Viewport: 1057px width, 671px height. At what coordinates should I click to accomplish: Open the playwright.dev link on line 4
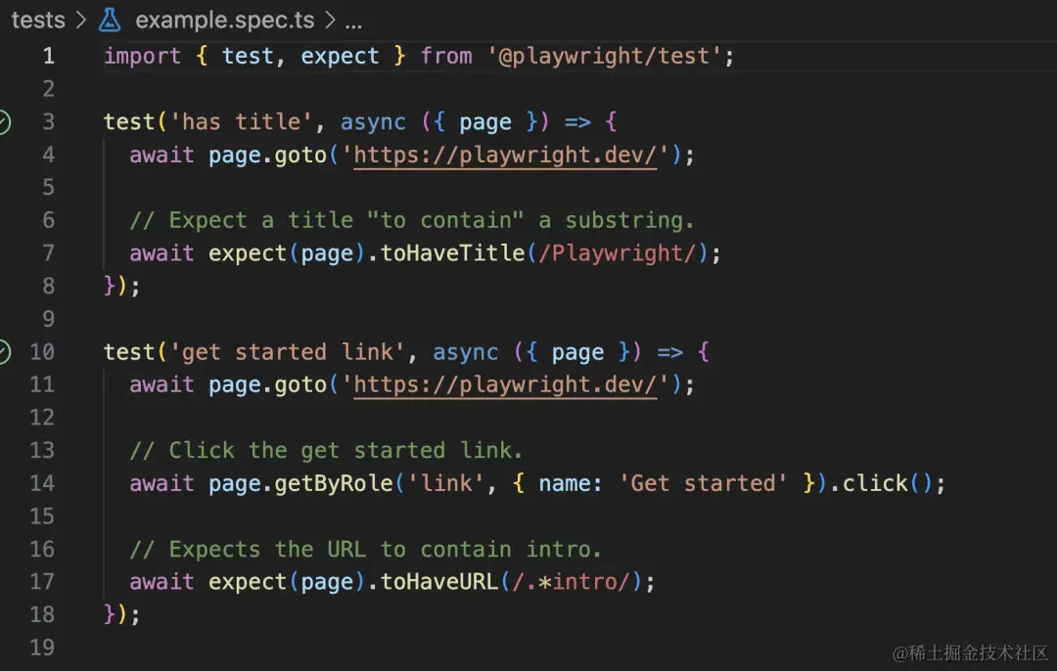(505, 155)
